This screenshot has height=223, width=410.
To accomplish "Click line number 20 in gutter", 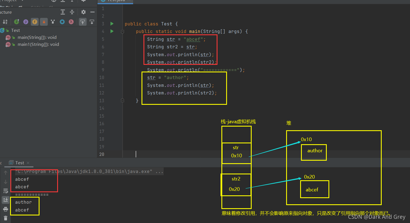I will tap(102, 154).
